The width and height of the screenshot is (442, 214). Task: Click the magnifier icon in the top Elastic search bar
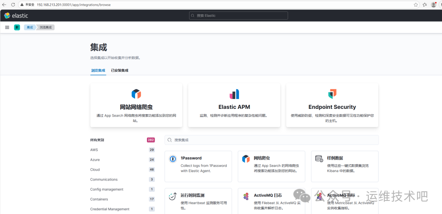click(x=193, y=16)
